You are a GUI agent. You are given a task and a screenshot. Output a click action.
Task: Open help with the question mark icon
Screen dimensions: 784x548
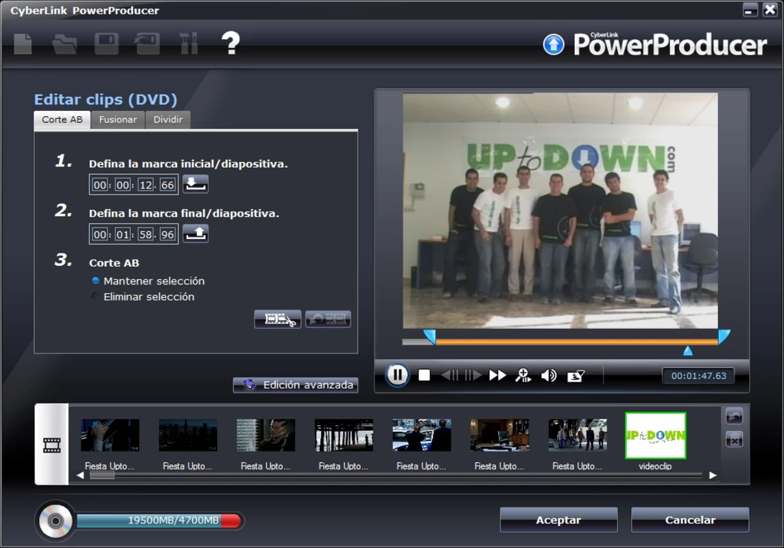tap(230, 43)
